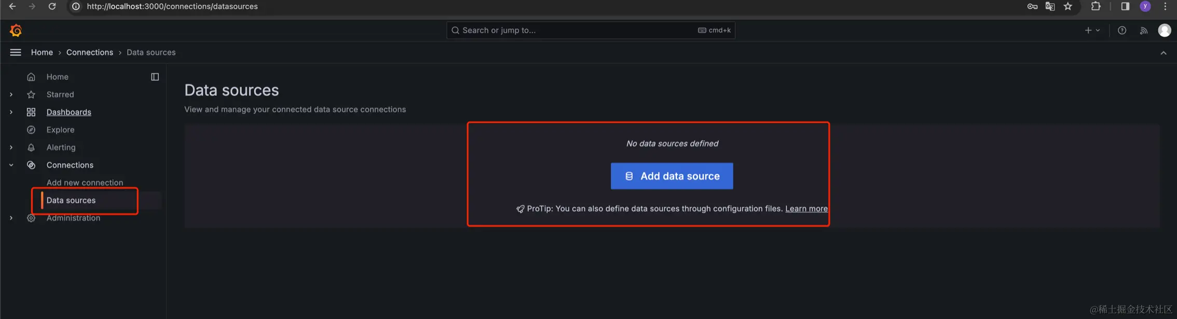Open Explore in the sidebar menu
1177x319 pixels.
click(60, 130)
